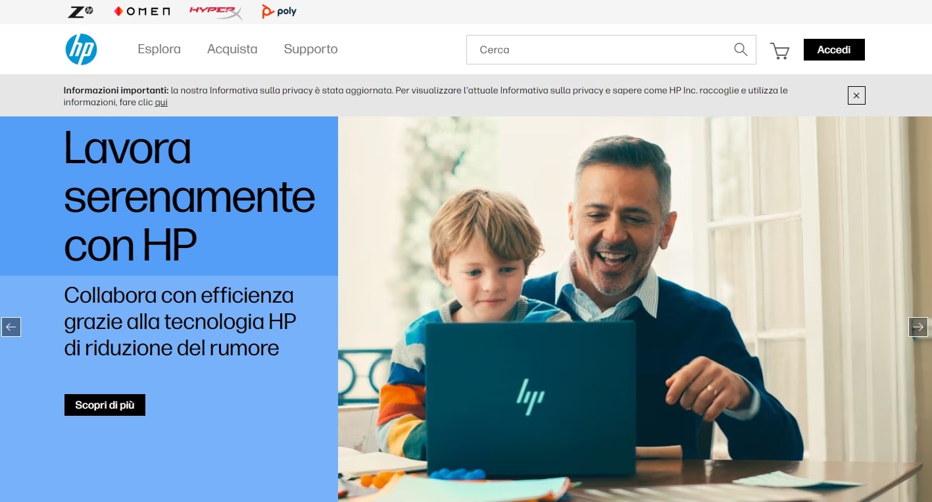
Task: Open the shopping cart
Action: pyautogui.click(x=779, y=51)
